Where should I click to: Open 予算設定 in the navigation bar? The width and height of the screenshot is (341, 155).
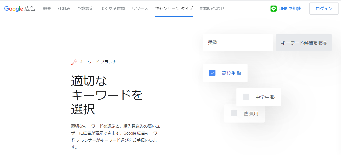point(85,9)
